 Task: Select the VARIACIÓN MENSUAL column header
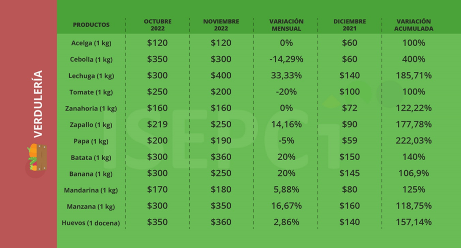coord(286,25)
